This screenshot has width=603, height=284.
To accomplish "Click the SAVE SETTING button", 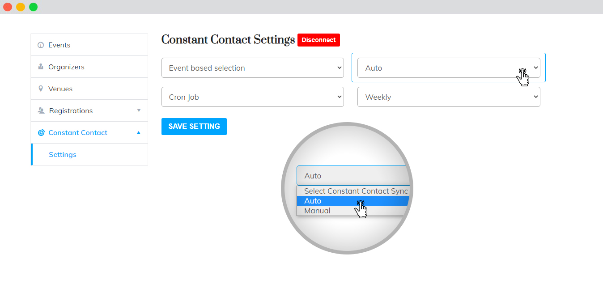I will pos(194,127).
